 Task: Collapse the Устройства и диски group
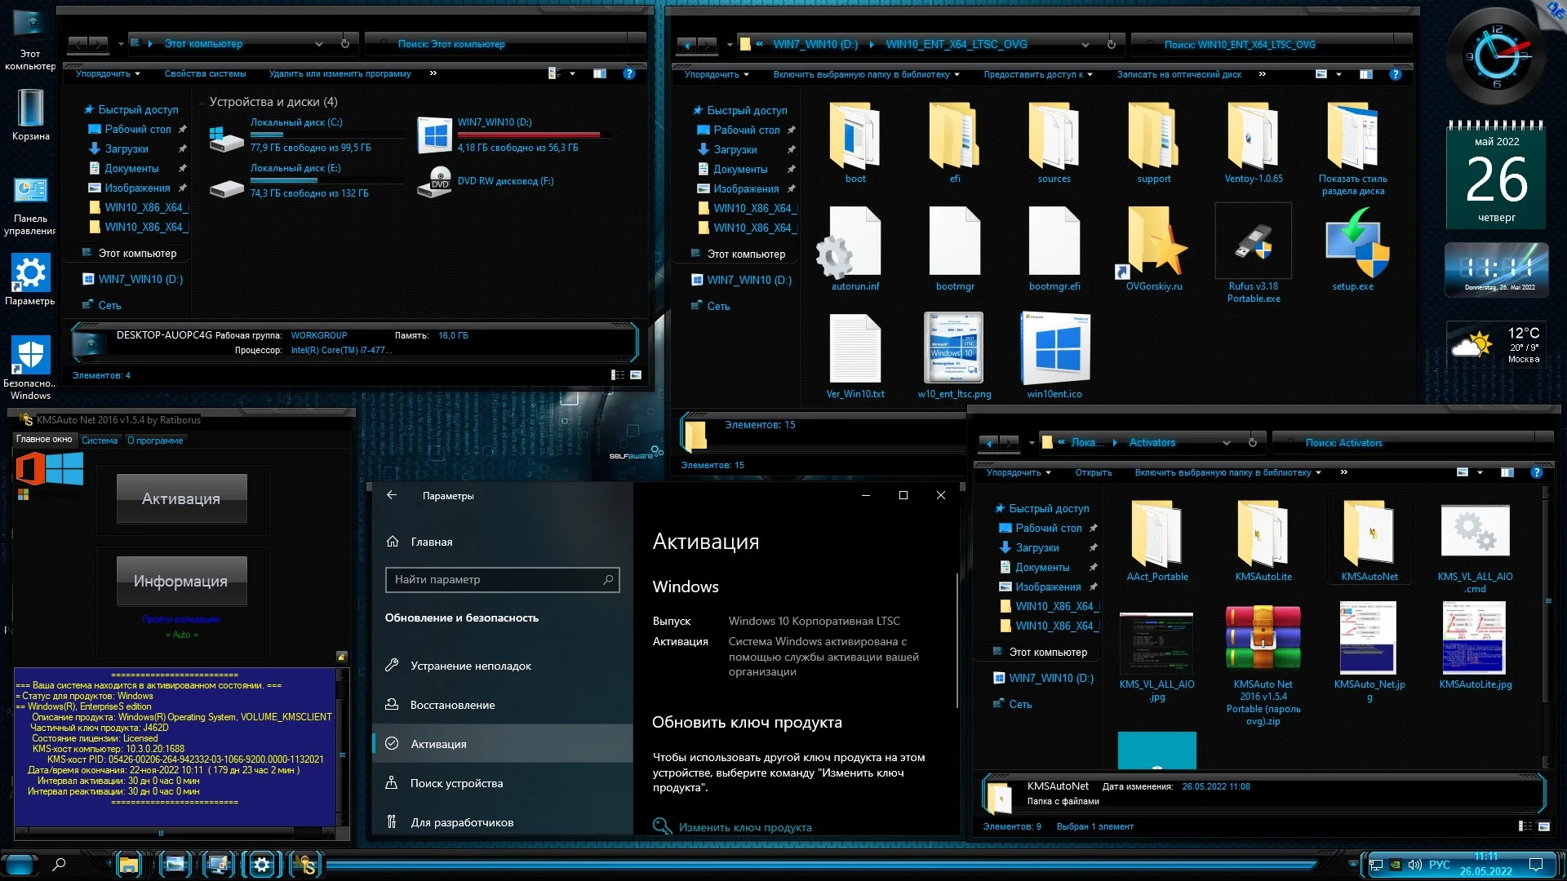(x=202, y=103)
